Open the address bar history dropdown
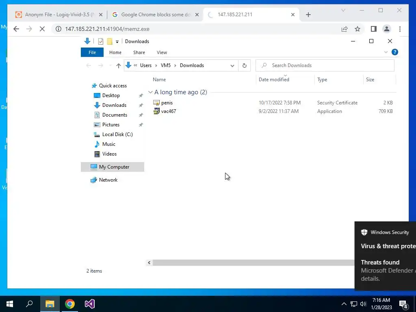Screen dimensions: 416x312 click(232, 65)
